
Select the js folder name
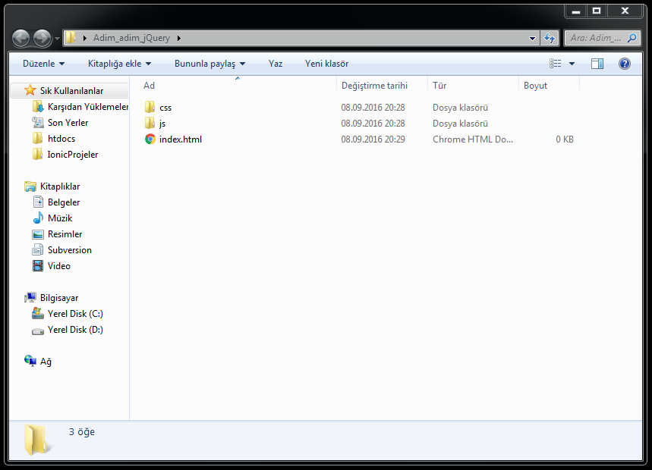coord(162,124)
